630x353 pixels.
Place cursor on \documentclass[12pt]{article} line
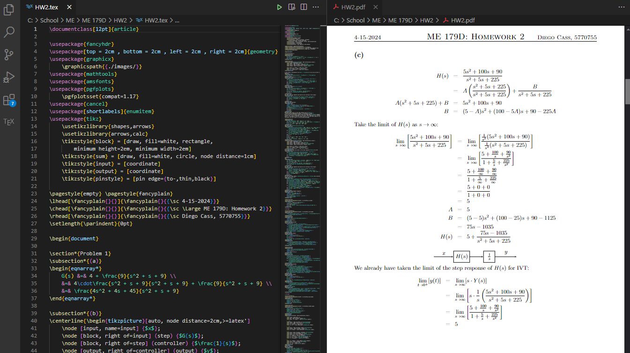[x=94, y=29]
